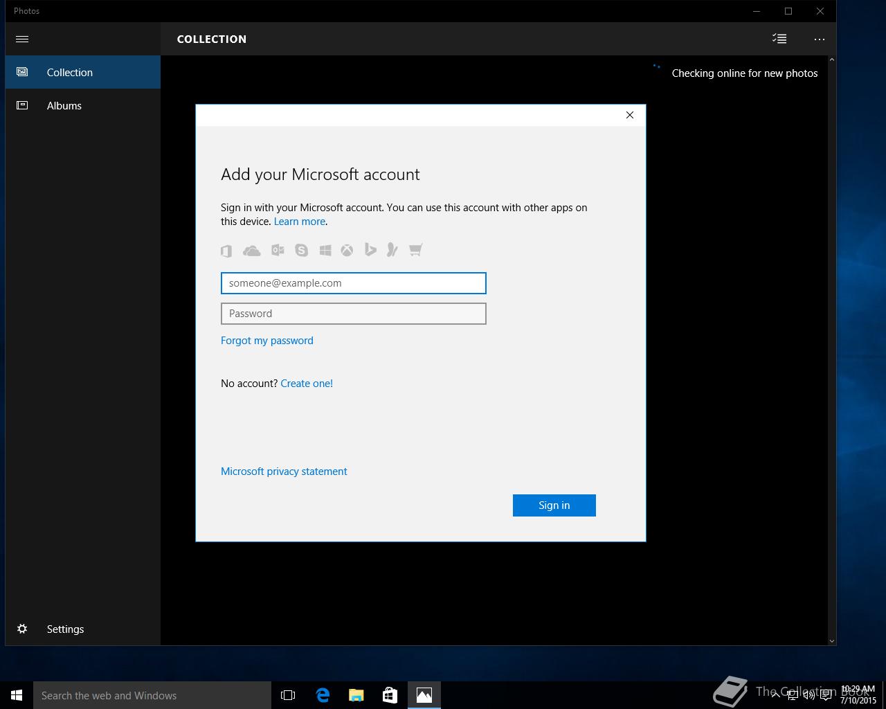Open the more options ellipsis menu
Image resolution: width=886 pixels, height=709 pixels.
click(820, 39)
